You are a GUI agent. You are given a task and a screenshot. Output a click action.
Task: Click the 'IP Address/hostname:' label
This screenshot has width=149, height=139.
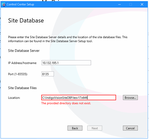pyautogui.click(x=22, y=63)
